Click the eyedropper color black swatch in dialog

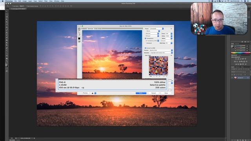point(79,38)
